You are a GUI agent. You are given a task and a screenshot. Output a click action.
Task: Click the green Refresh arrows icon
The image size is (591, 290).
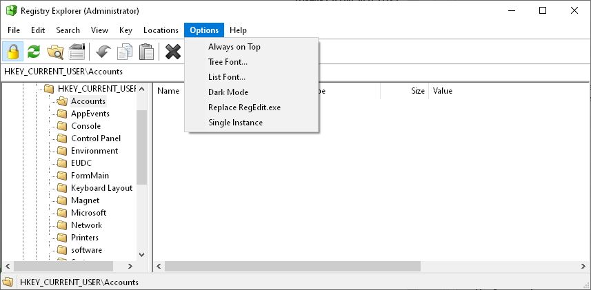(x=34, y=52)
